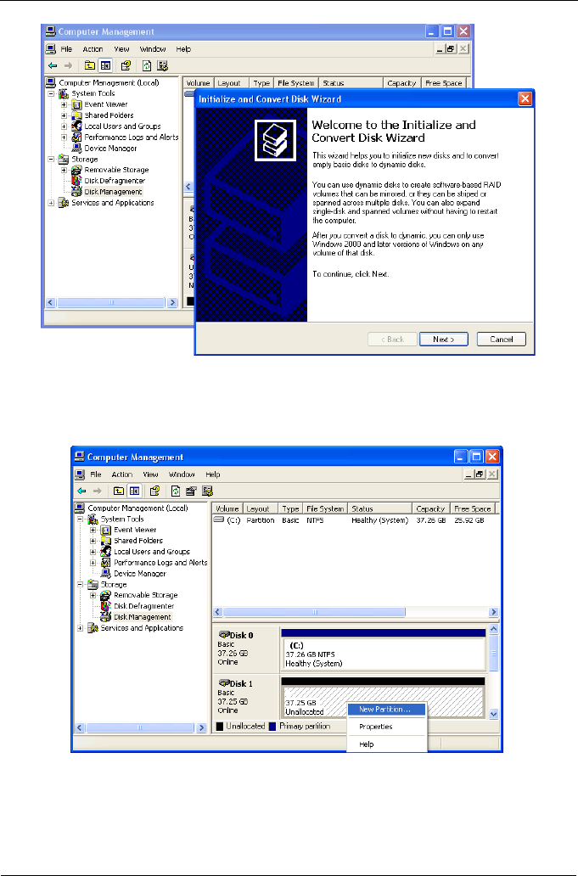Screen dimensions: 578x876
Task: Select Properties in the Disk 1 context menu
Action: pos(376,727)
